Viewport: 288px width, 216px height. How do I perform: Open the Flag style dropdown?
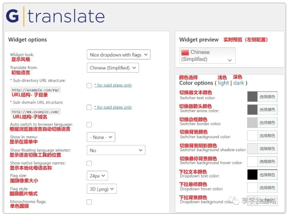[101, 189]
